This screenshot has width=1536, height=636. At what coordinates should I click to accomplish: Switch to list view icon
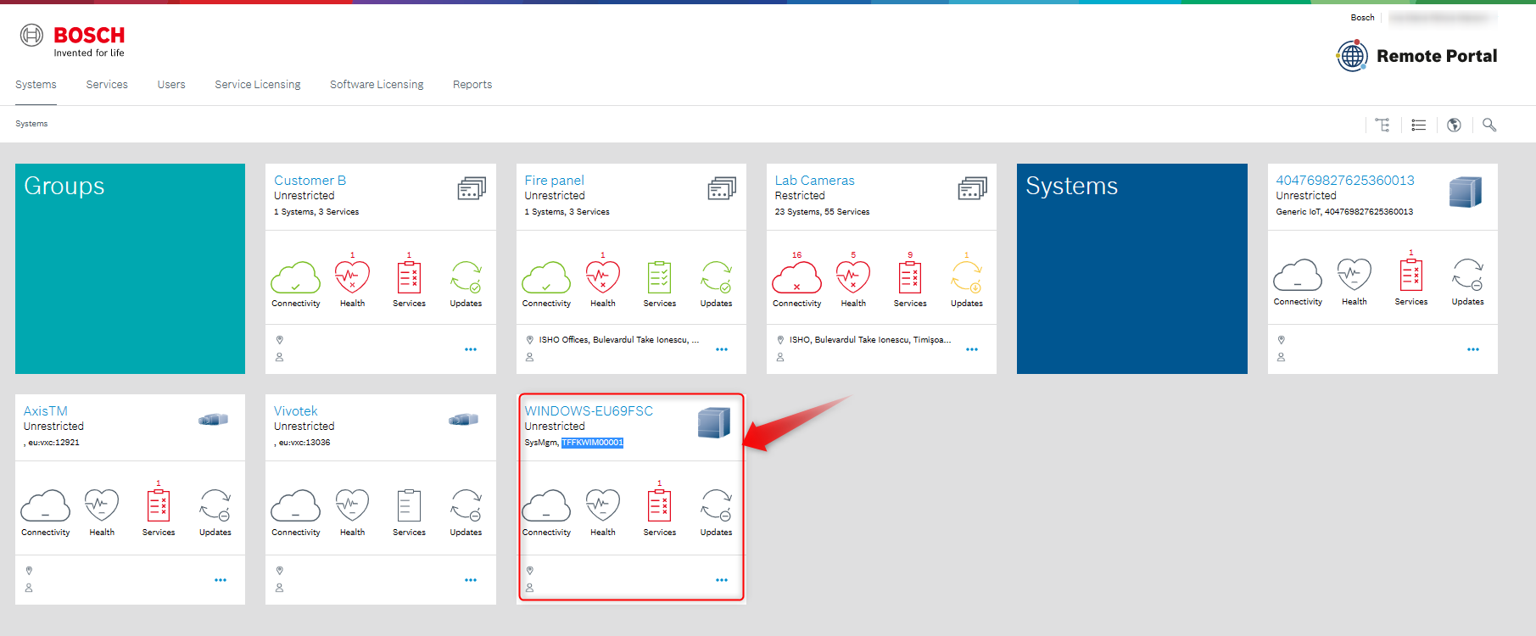(x=1418, y=125)
